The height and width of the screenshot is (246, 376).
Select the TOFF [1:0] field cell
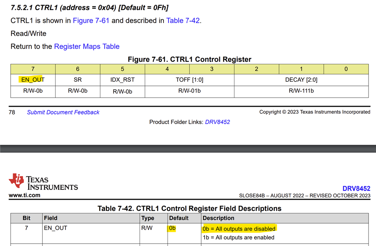click(x=189, y=80)
